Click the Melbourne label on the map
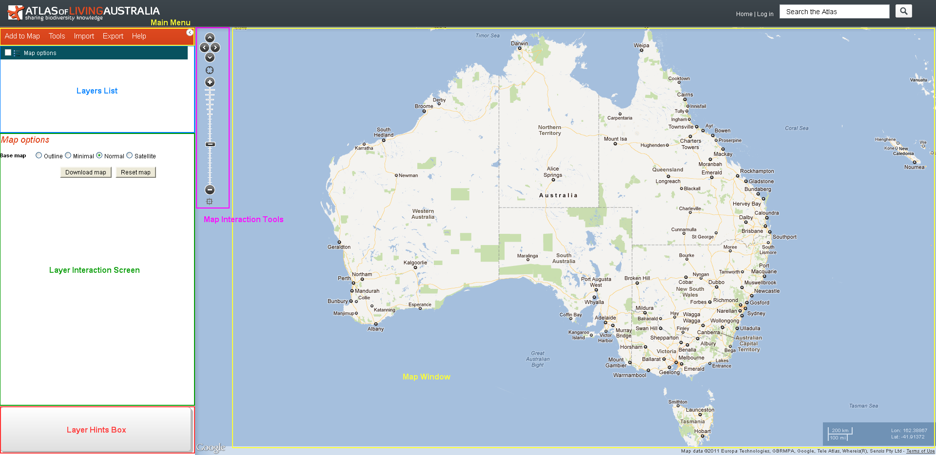 tap(691, 358)
